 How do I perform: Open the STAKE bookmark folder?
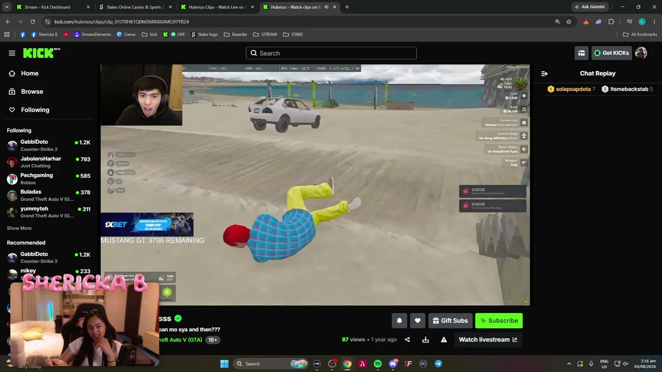point(293,35)
